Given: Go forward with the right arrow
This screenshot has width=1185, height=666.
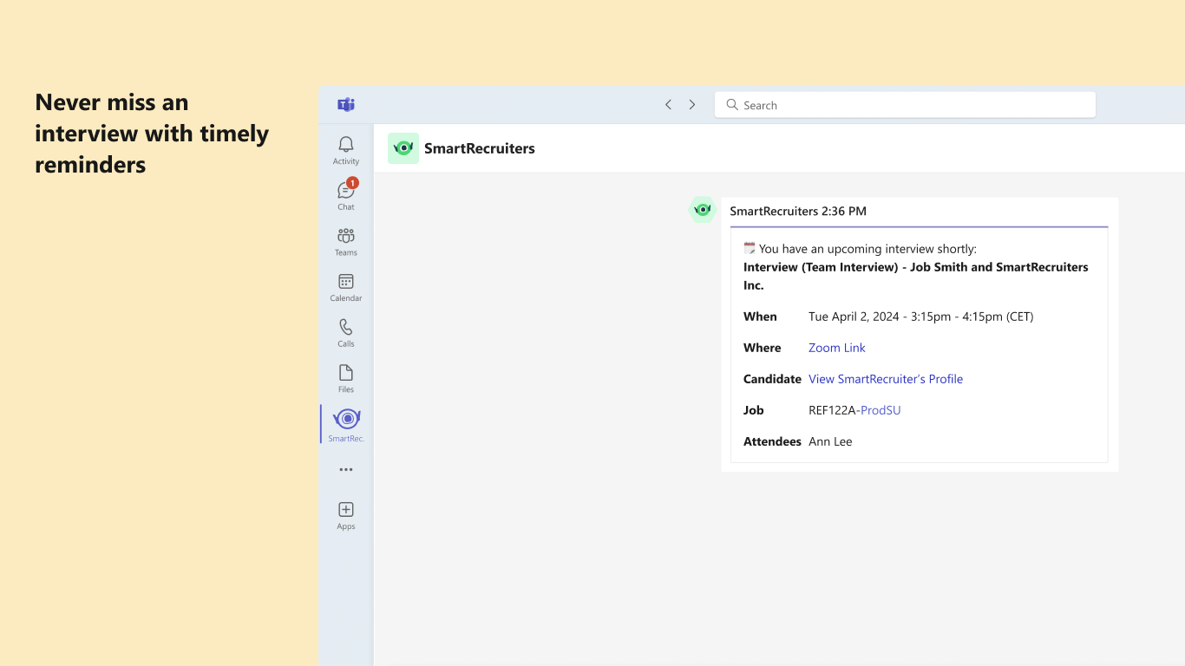Looking at the screenshot, I should 692,105.
